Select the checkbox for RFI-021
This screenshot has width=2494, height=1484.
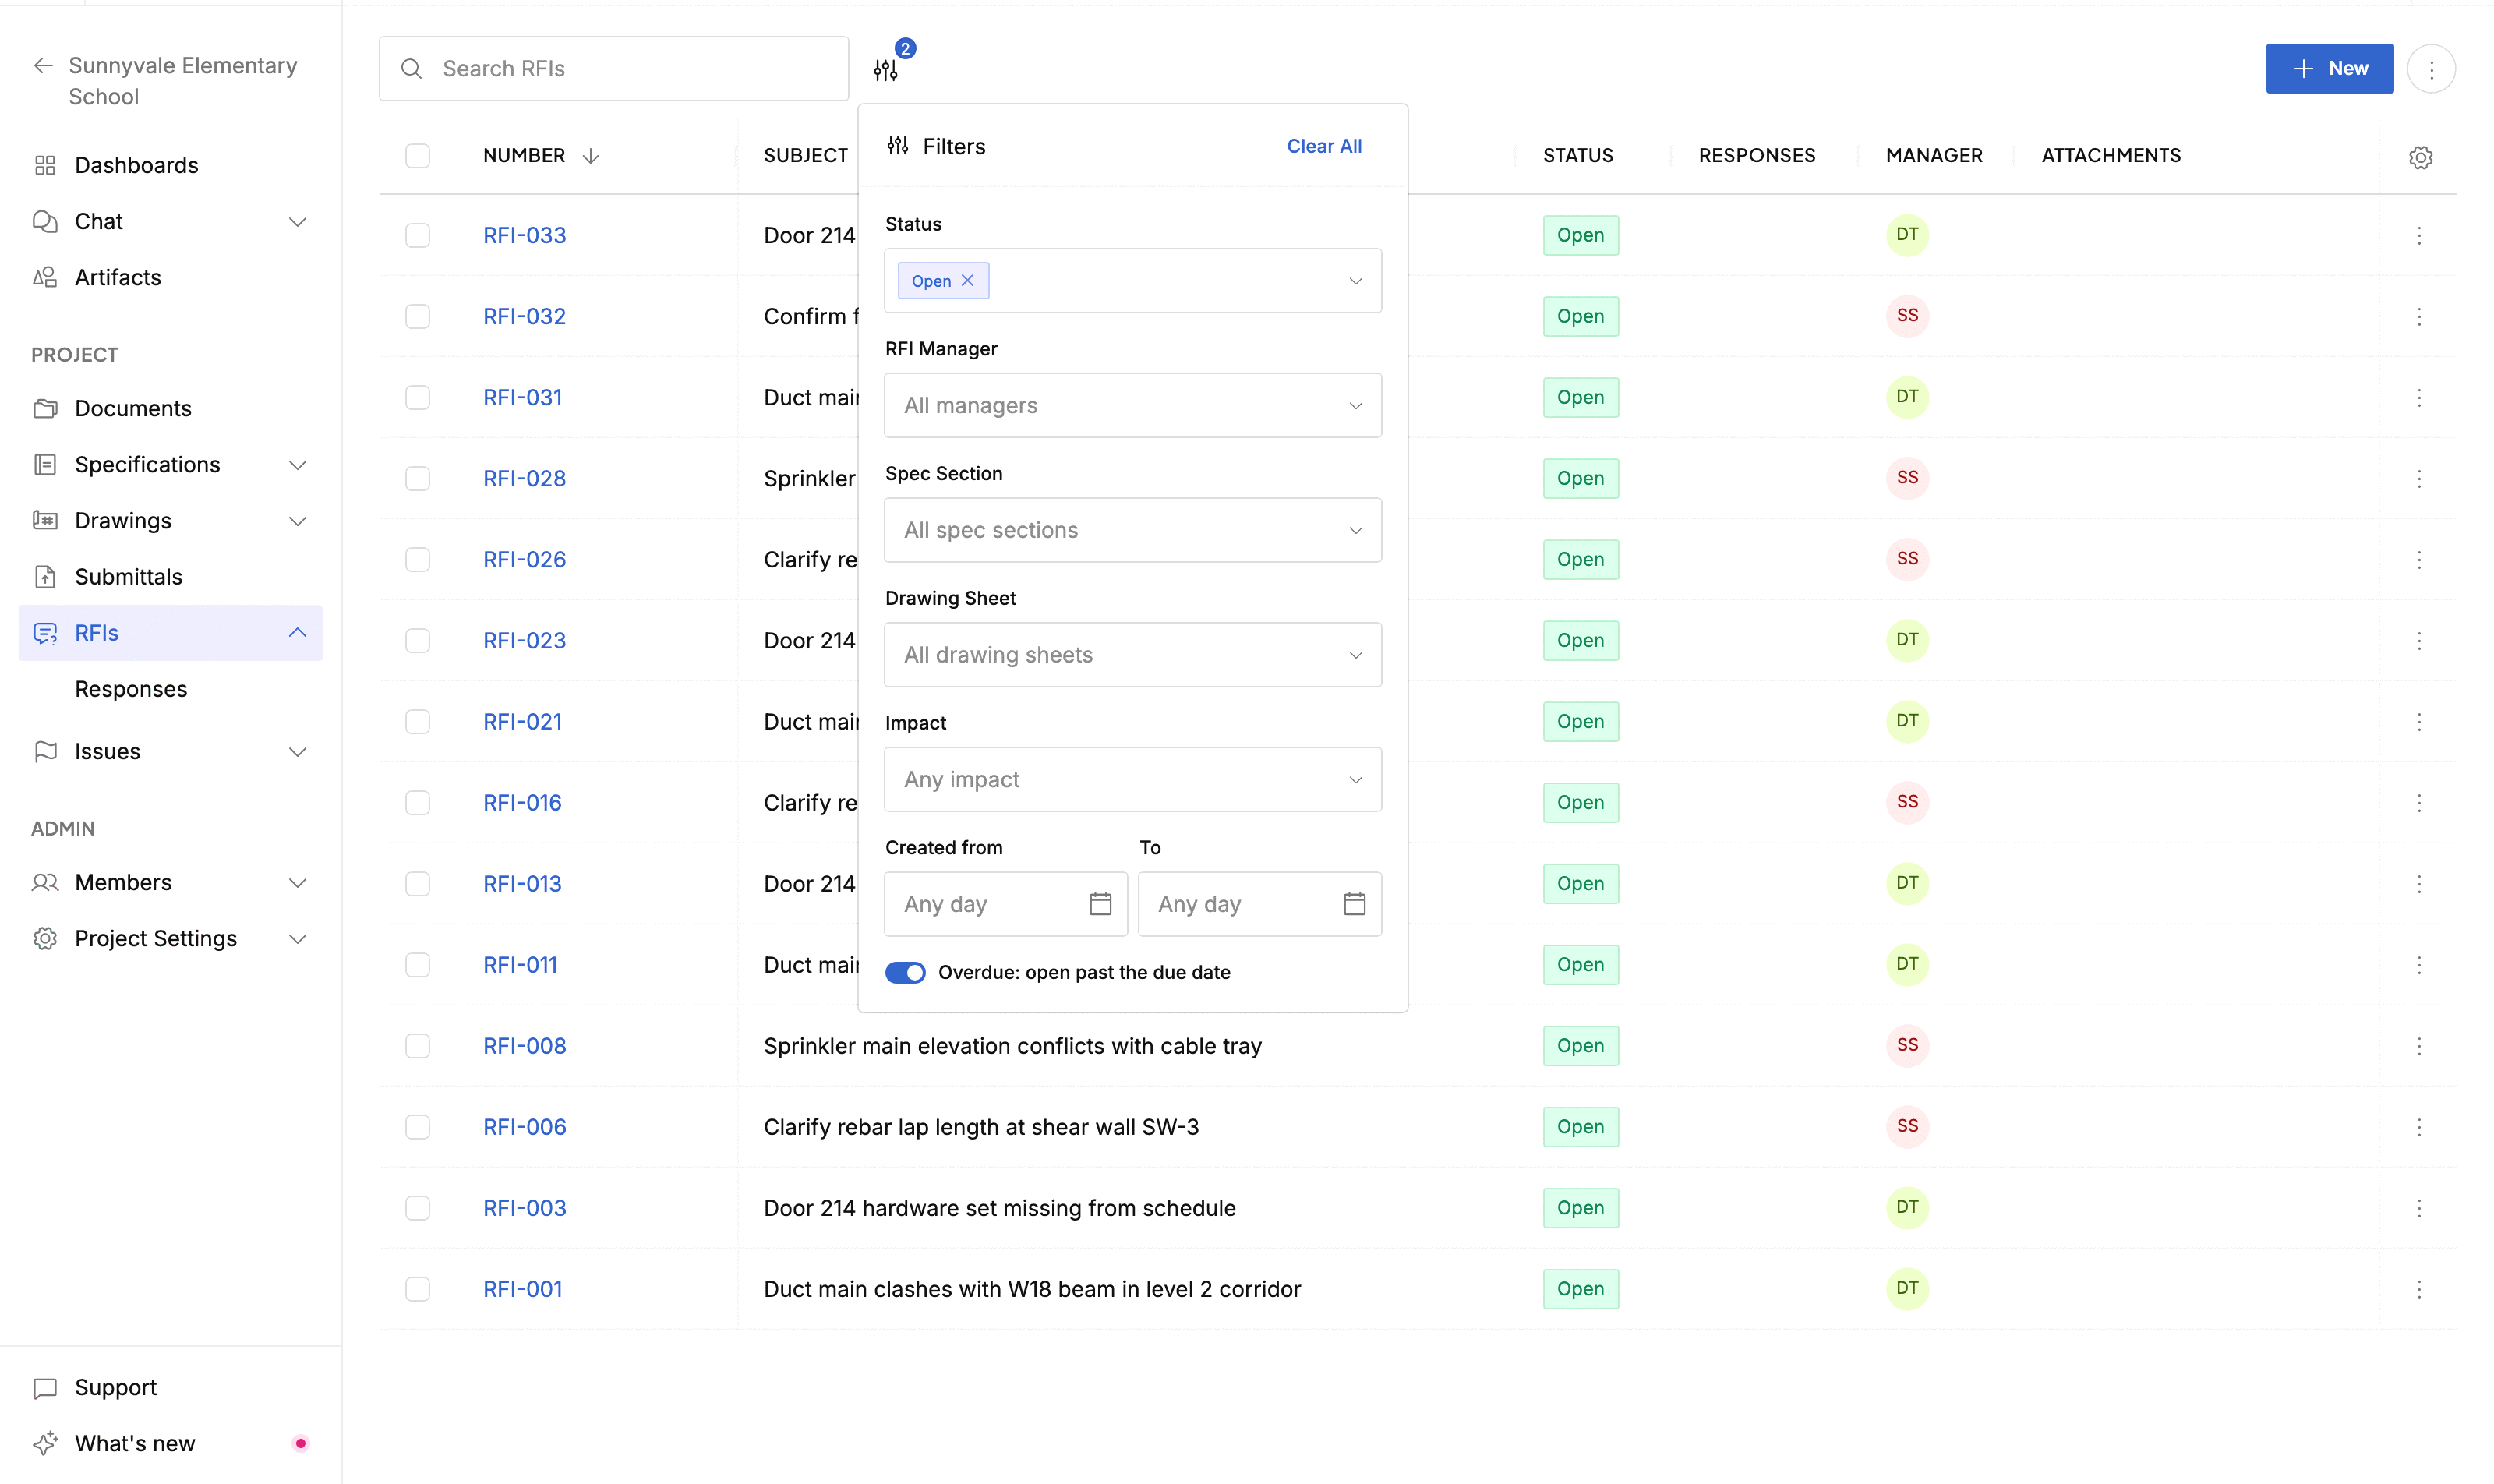coord(417,722)
